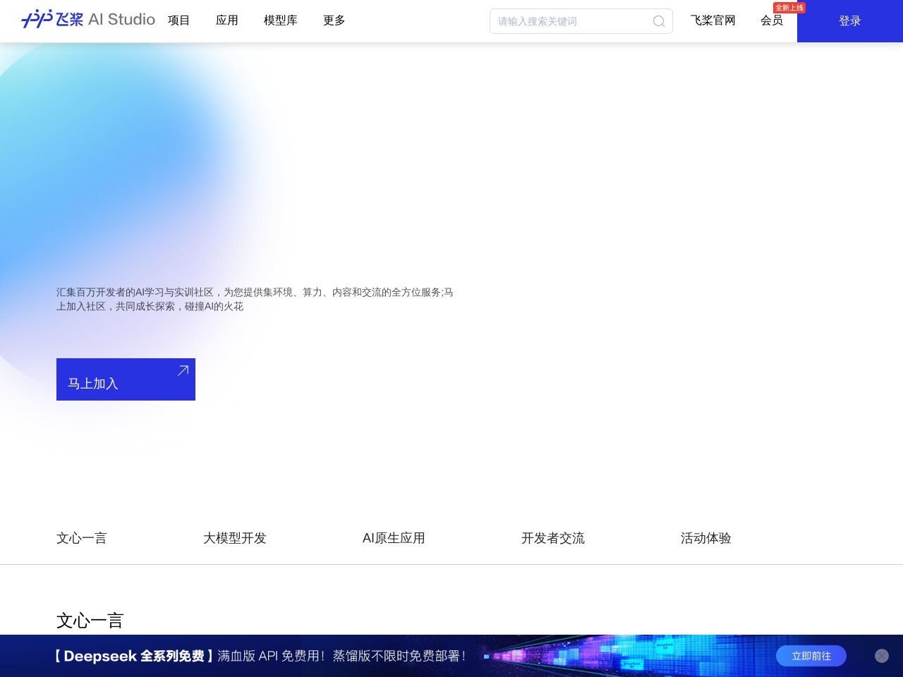903x677 pixels.
Task: Click the 全新上线 badge
Action: (x=789, y=8)
